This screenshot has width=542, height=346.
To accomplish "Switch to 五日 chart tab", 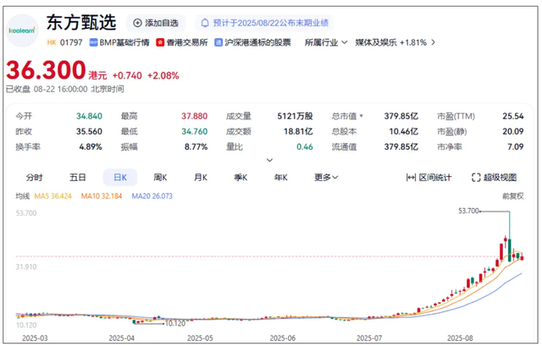I will pos(77,178).
